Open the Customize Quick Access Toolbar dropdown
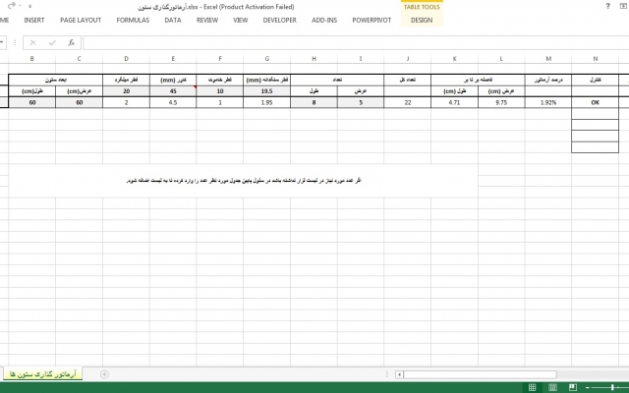This screenshot has width=629, height=393. tap(30, 7)
